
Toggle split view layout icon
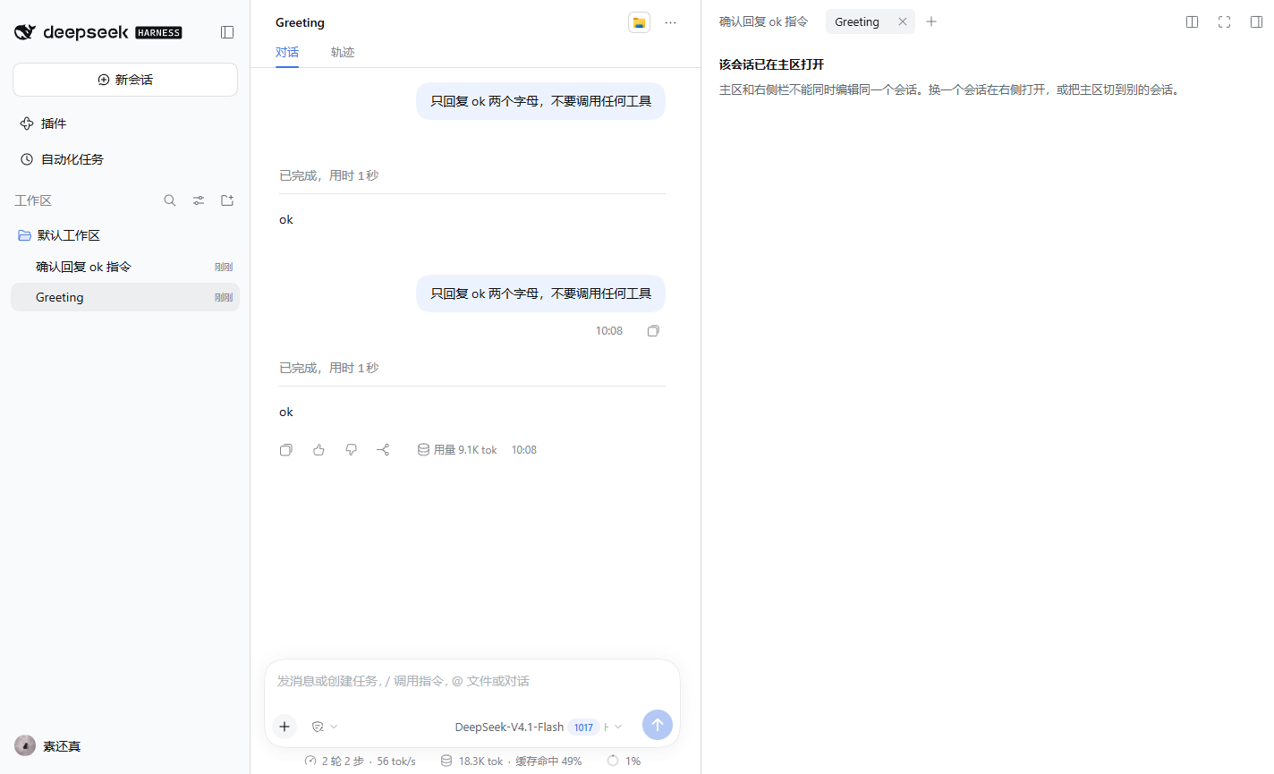[1192, 21]
